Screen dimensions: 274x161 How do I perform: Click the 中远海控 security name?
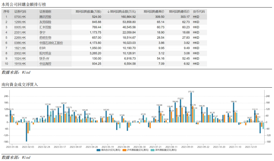tap(45, 64)
